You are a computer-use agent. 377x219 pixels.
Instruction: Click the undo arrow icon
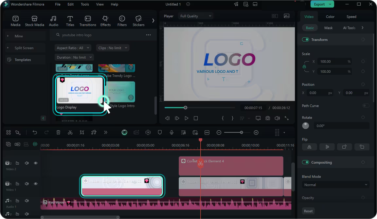pos(35,133)
